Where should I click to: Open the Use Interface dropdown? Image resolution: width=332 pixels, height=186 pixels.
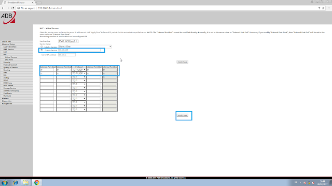pyautogui.click(x=68, y=41)
